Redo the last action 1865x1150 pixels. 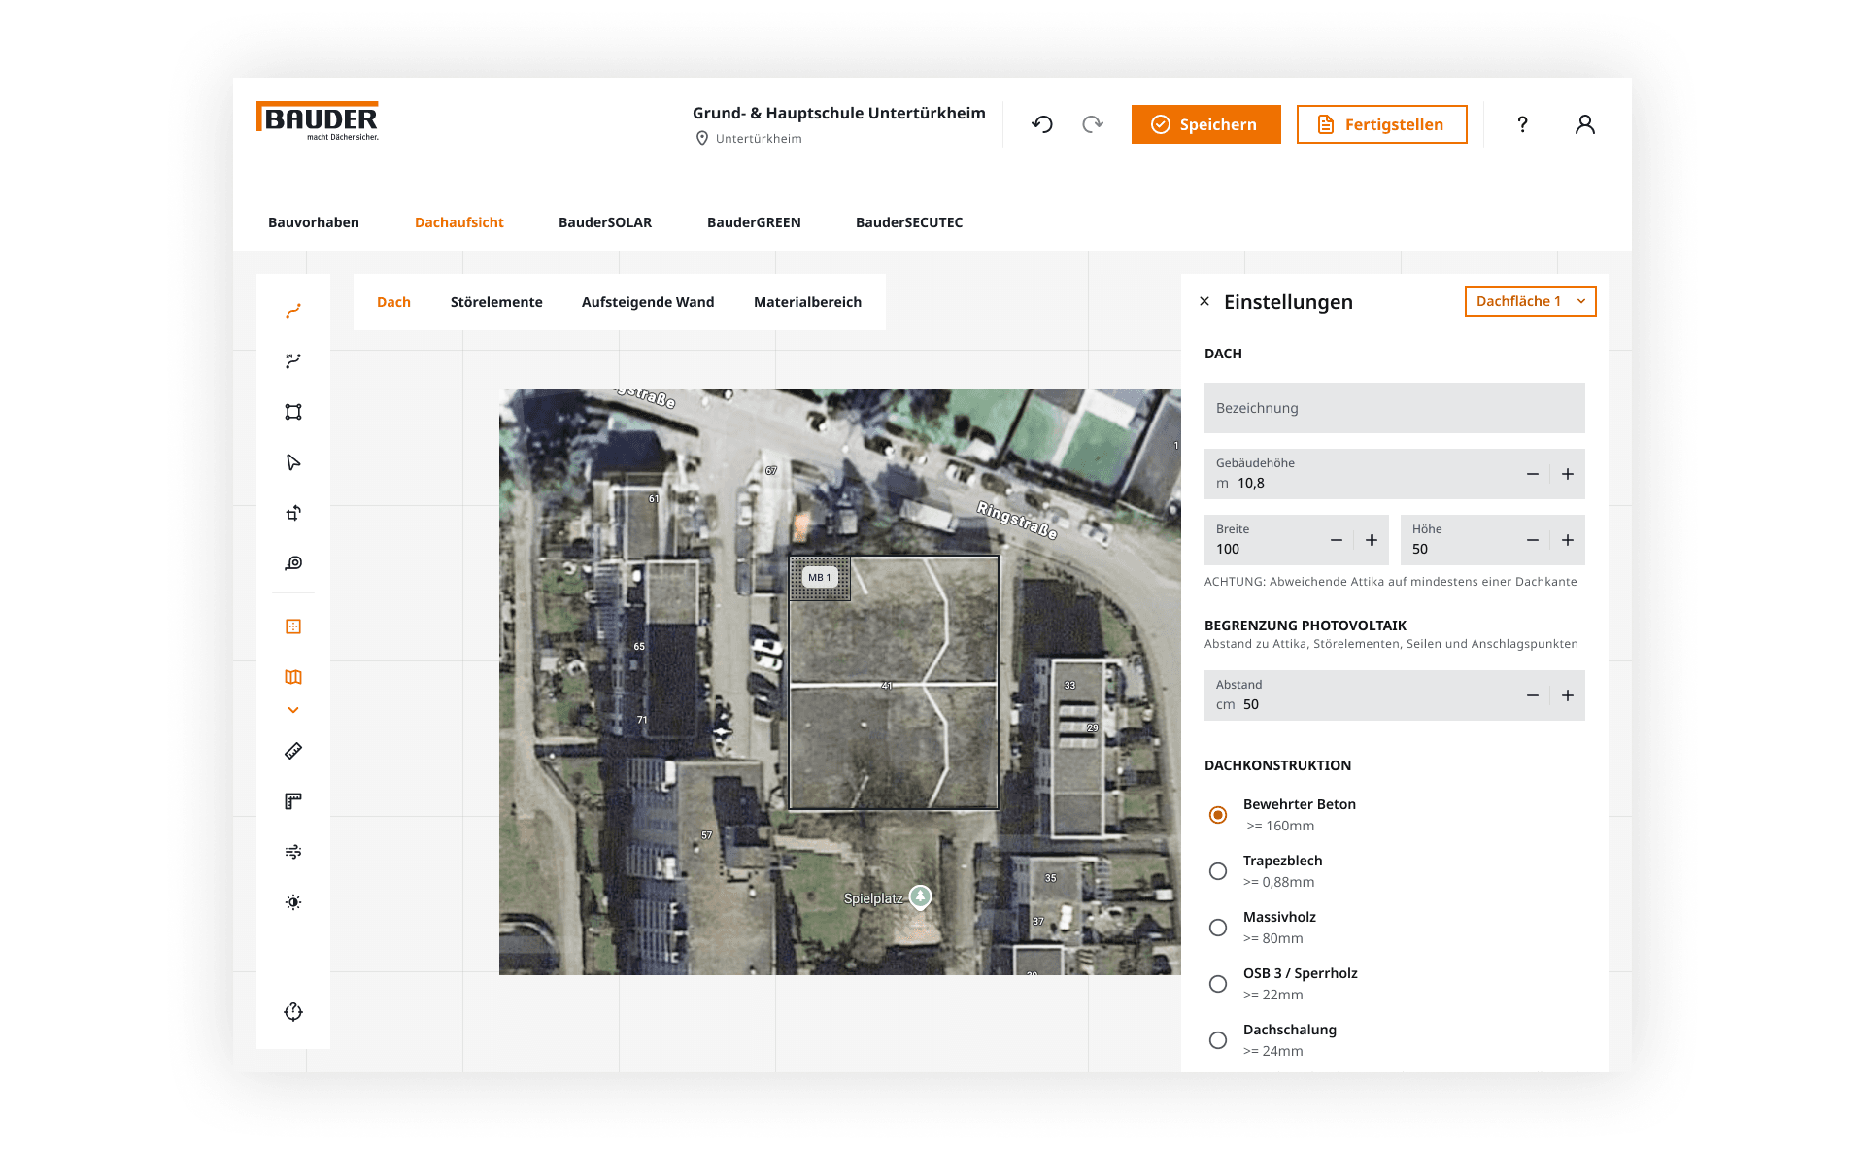point(1093,124)
